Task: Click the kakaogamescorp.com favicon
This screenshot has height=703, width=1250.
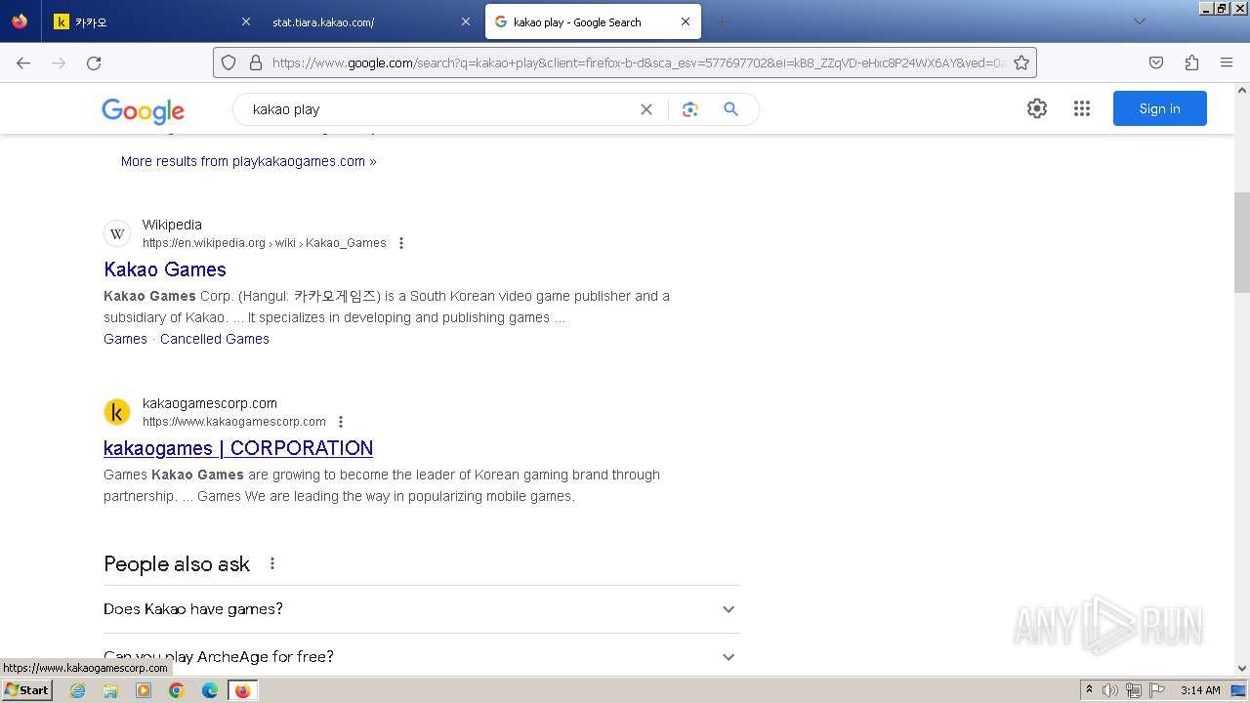Action: coord(117,412)
